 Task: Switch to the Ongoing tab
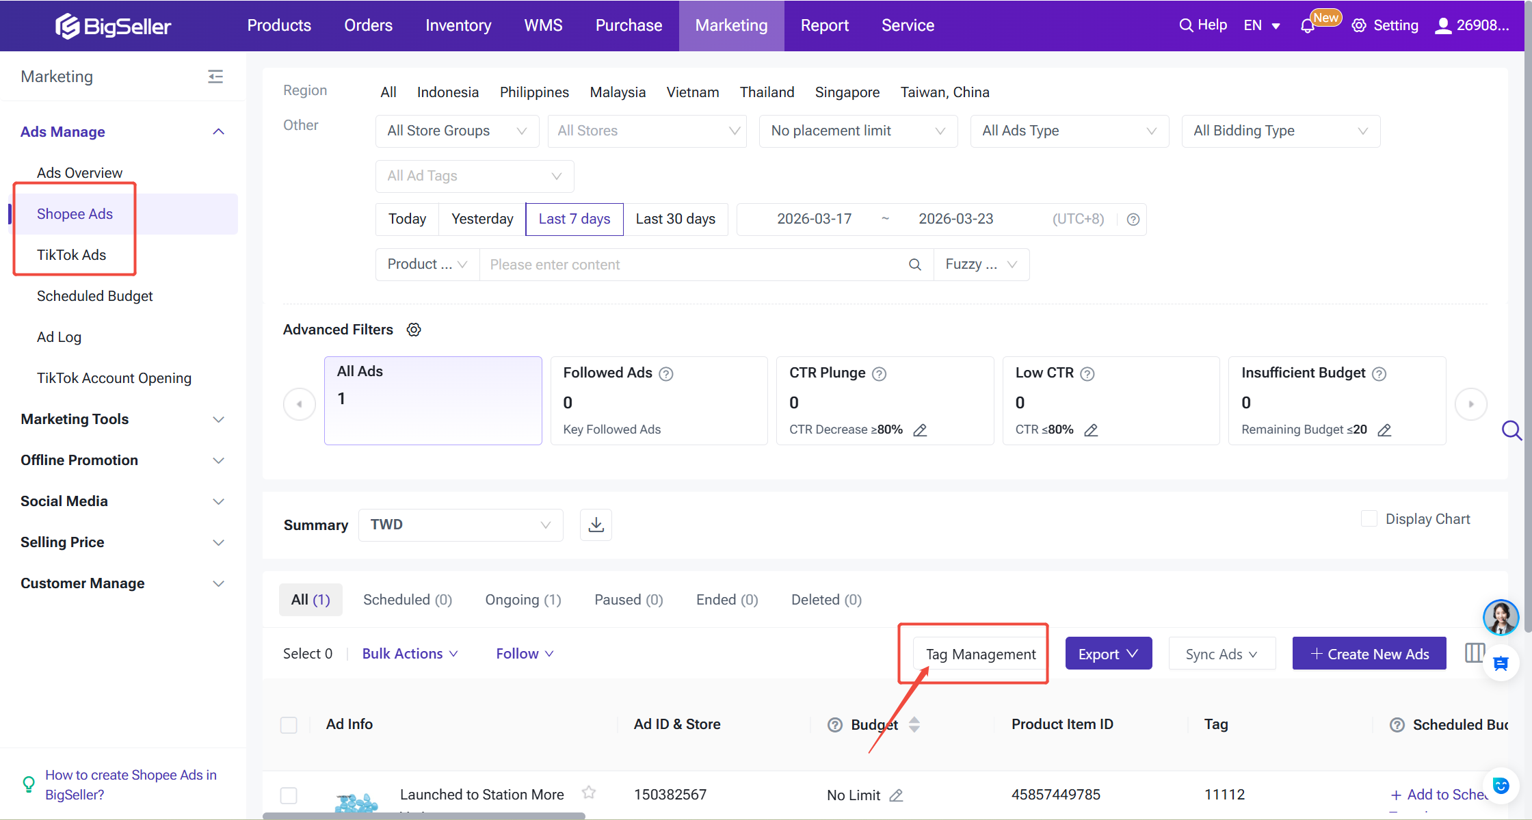523,599
